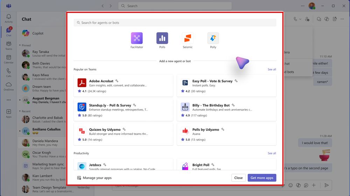
Task: Open Apps store in the left rail
Action: click(9, 113)
